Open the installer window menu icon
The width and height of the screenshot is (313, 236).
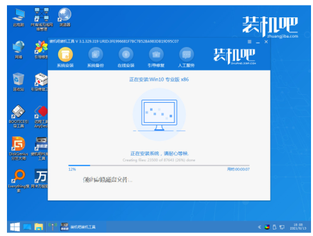pos(249,42)
